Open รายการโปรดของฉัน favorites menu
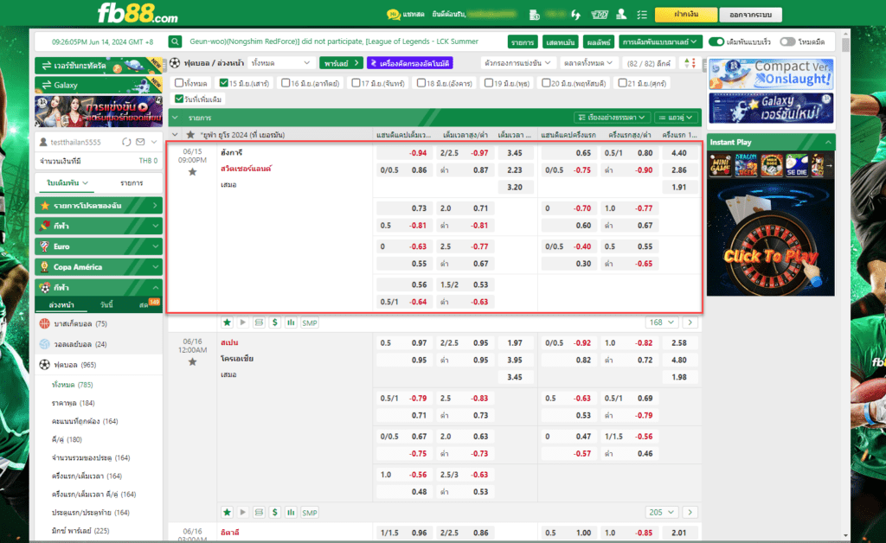 [x=99, y=206]
